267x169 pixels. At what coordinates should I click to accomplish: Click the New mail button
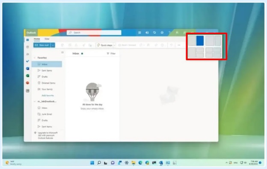tap(42, 45)
